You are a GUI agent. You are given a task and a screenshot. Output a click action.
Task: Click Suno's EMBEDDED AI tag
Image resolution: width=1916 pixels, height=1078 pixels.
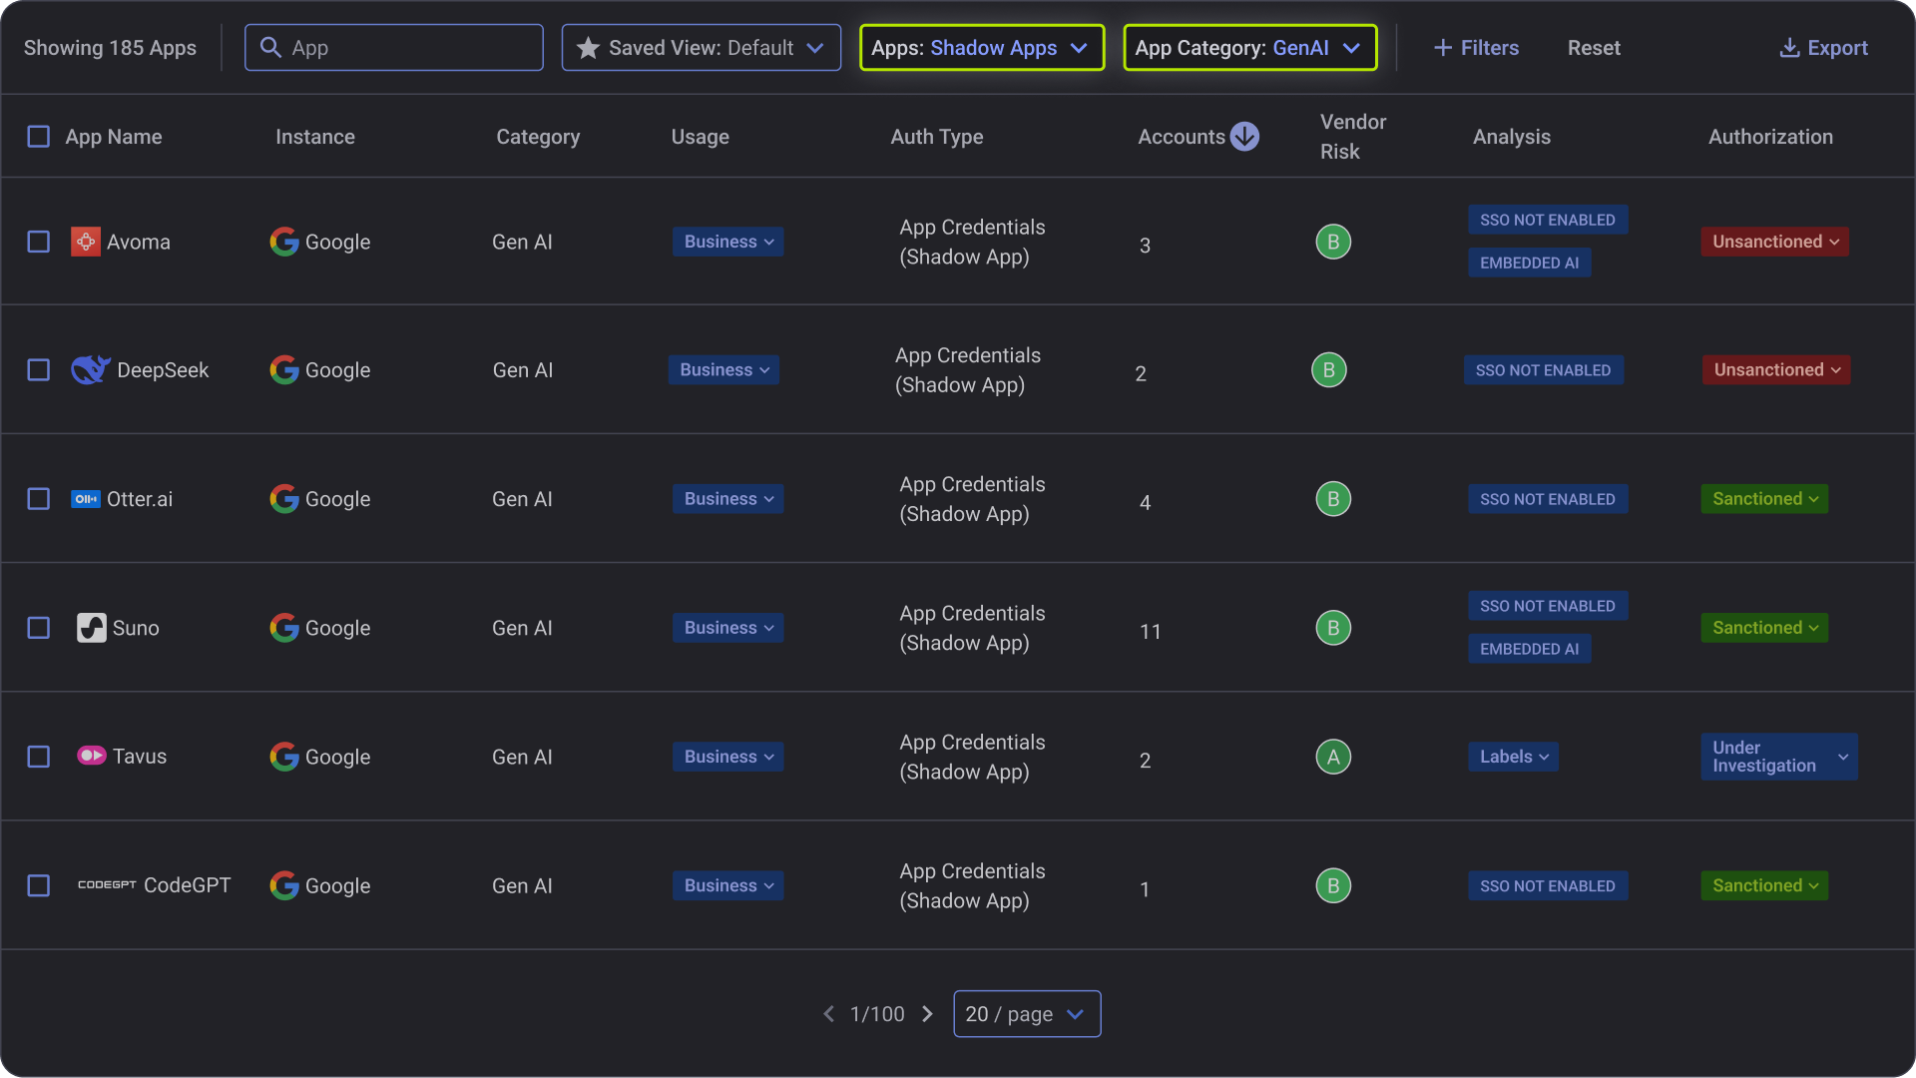[x=1529, y=649]
